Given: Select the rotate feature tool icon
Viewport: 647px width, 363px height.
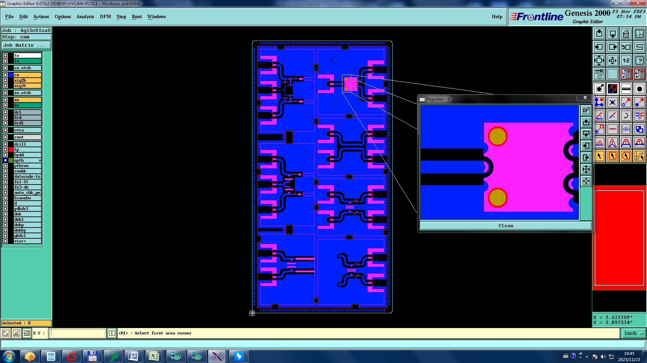Looking at the screenshot, I should 626,116.
